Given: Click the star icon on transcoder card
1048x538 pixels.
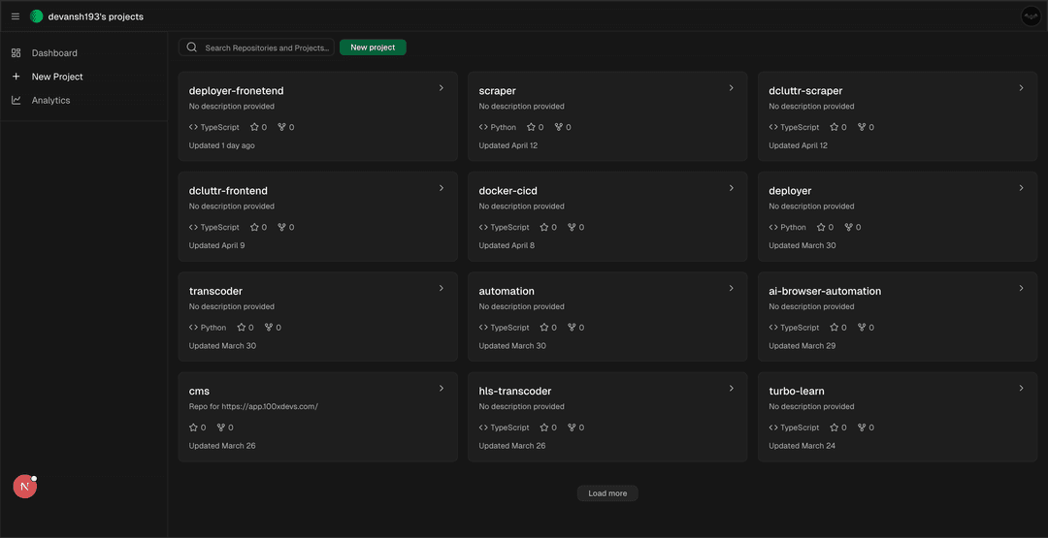Looking at the screenshot, I should click(242, 327).
